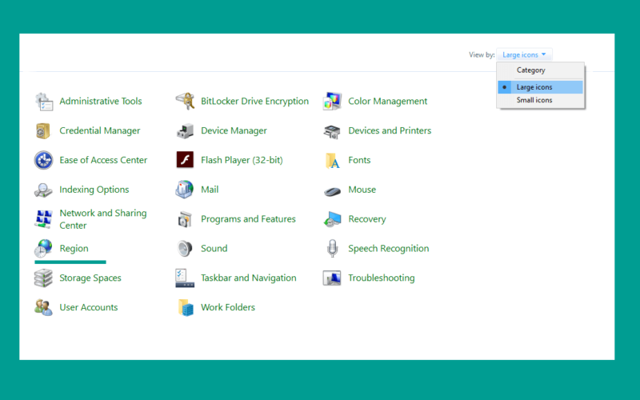Open the Fonts folder icon
This screenshot has height=400, width=640.
coord(332,161)
